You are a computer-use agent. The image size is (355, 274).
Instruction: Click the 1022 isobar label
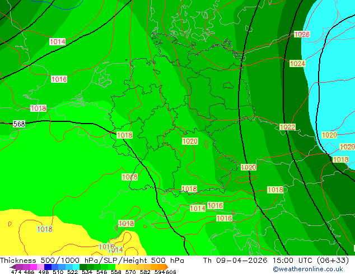point(288,127)
